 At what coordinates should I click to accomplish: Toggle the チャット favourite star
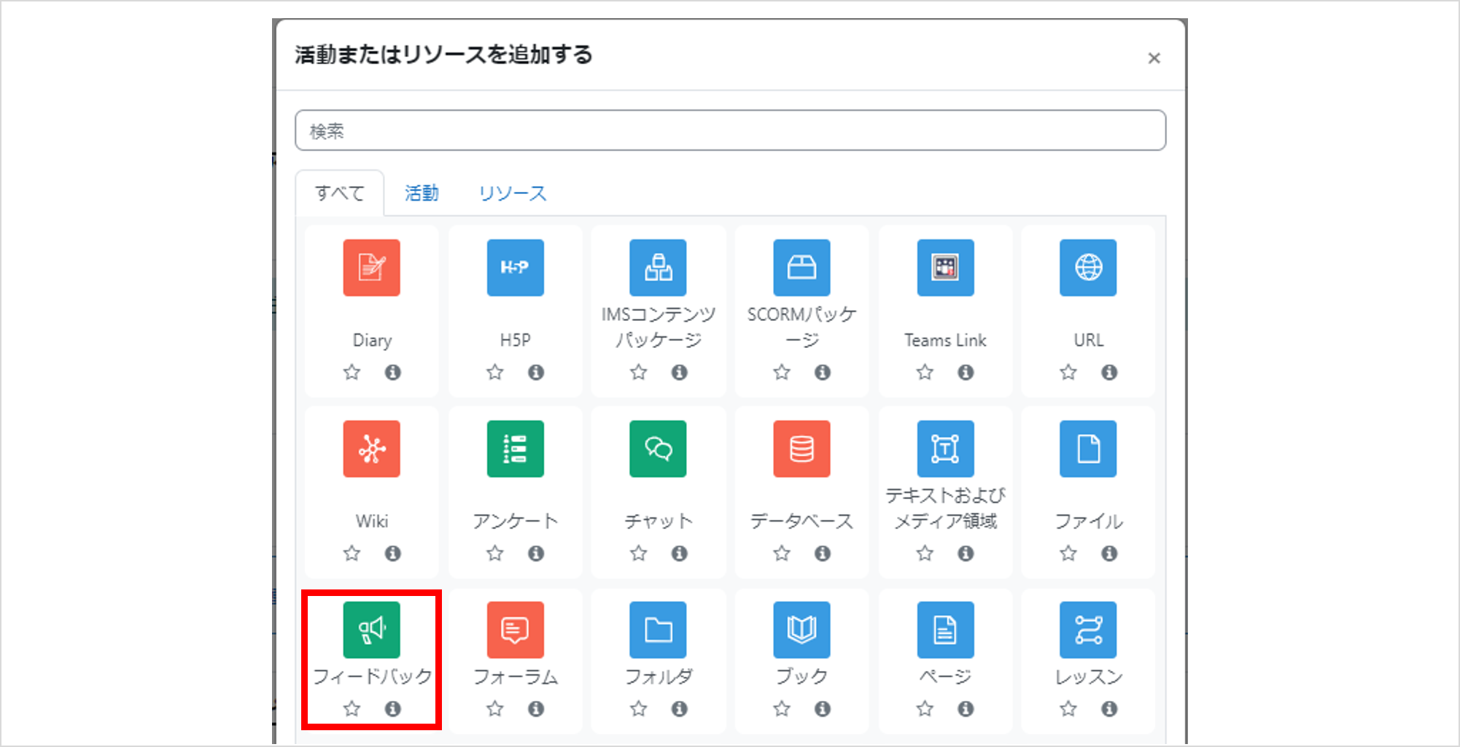[x=639, y=553]
